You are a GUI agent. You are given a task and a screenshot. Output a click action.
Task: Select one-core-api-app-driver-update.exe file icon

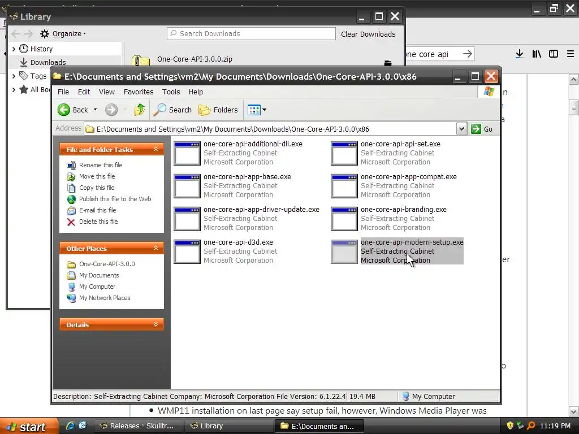coord(187,219)
